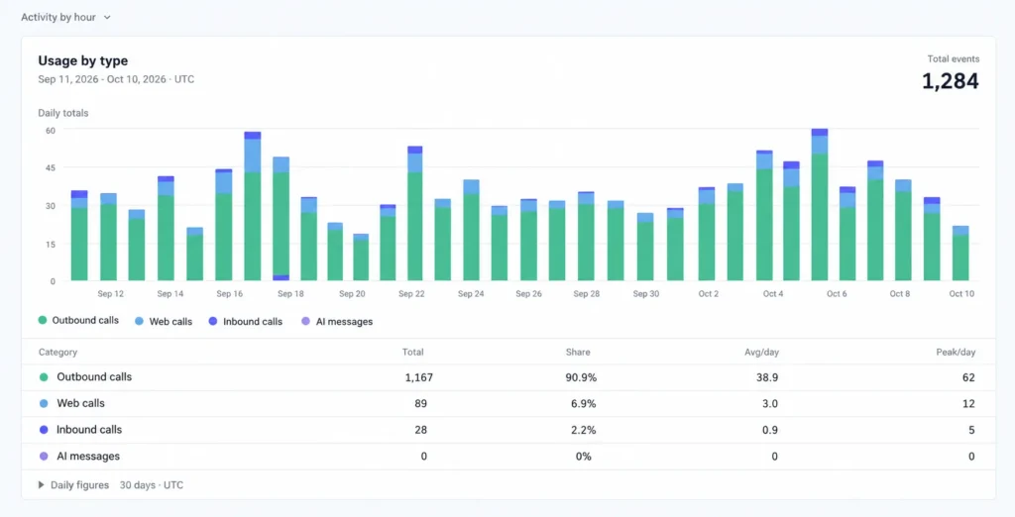Click the AI messages table row dot
The height and width of the screenshot is (517, 1015).
point(44,457)
